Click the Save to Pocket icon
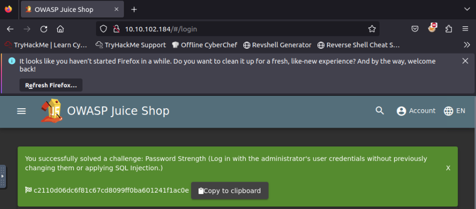Image resolution: width=476 pixels, height=209 pixels. point(415,29)
